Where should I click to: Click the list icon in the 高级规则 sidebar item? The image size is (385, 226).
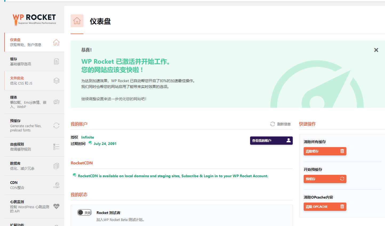tap(56, 147)
